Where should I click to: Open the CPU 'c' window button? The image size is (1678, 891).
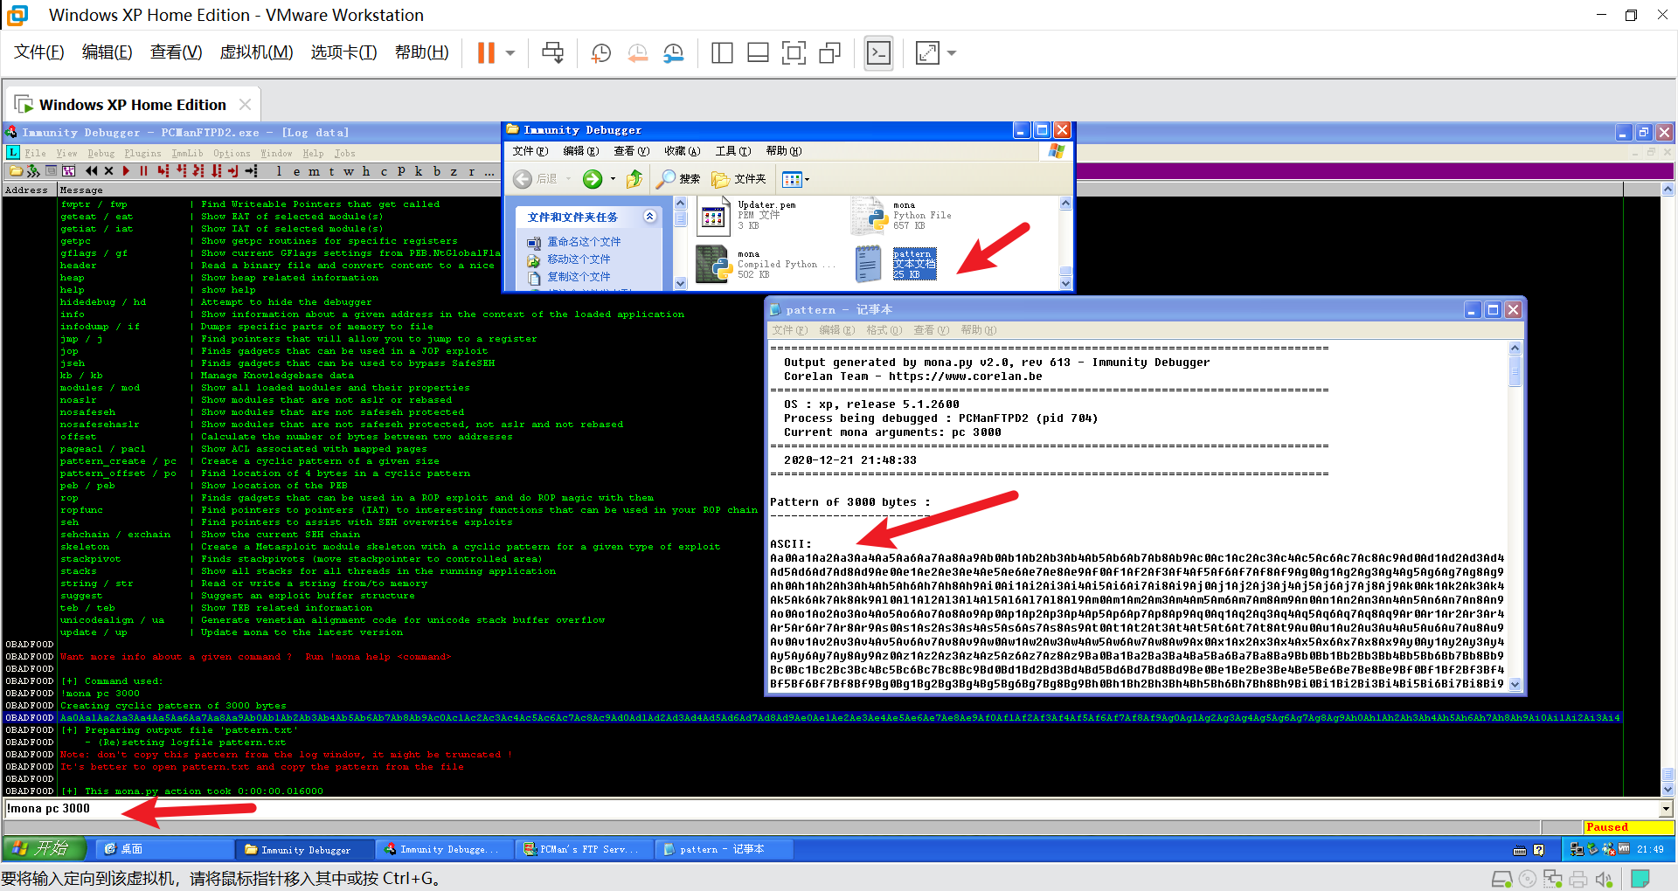click(384, 171)
